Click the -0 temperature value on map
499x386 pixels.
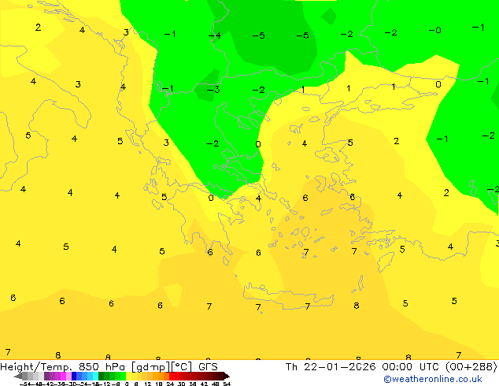434,30
